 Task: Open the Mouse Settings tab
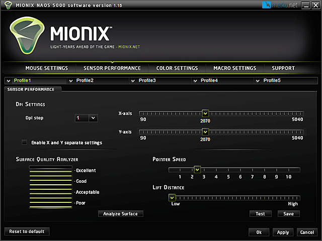point(47,68)
